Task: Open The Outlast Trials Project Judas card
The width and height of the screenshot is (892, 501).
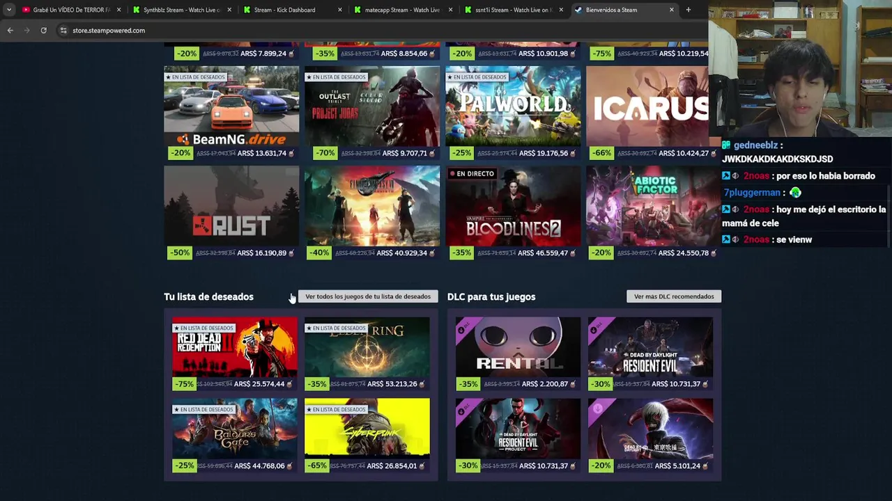Action: point(372,113)
